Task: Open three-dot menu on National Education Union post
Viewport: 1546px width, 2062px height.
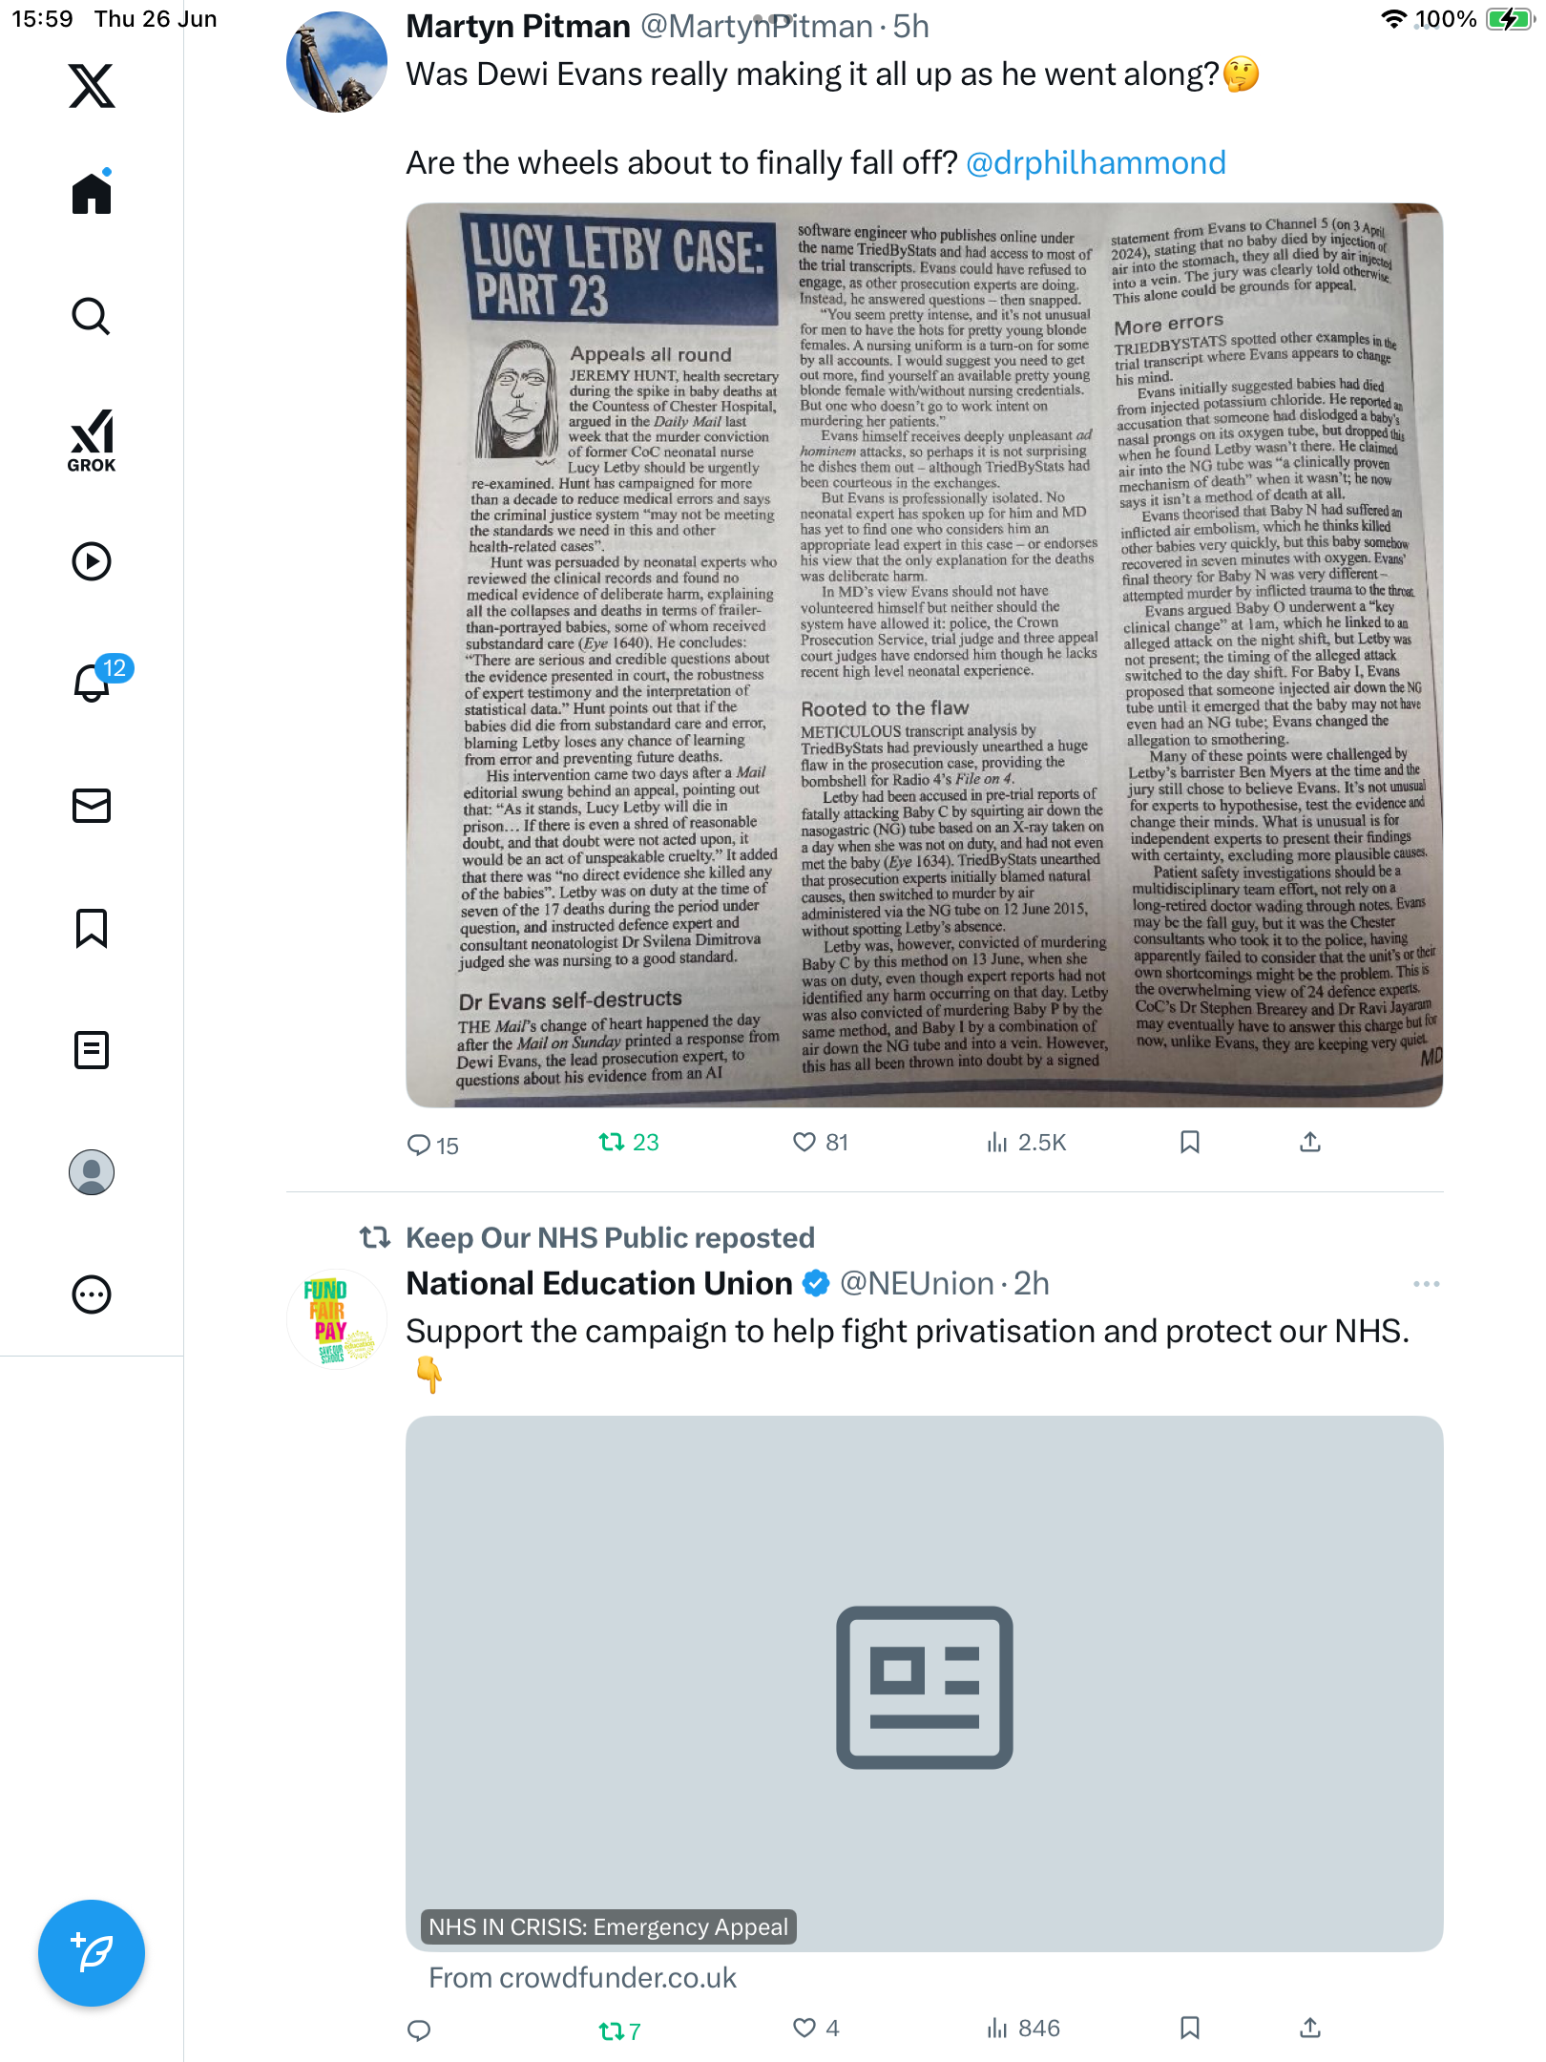Action: [1426, 1284]
